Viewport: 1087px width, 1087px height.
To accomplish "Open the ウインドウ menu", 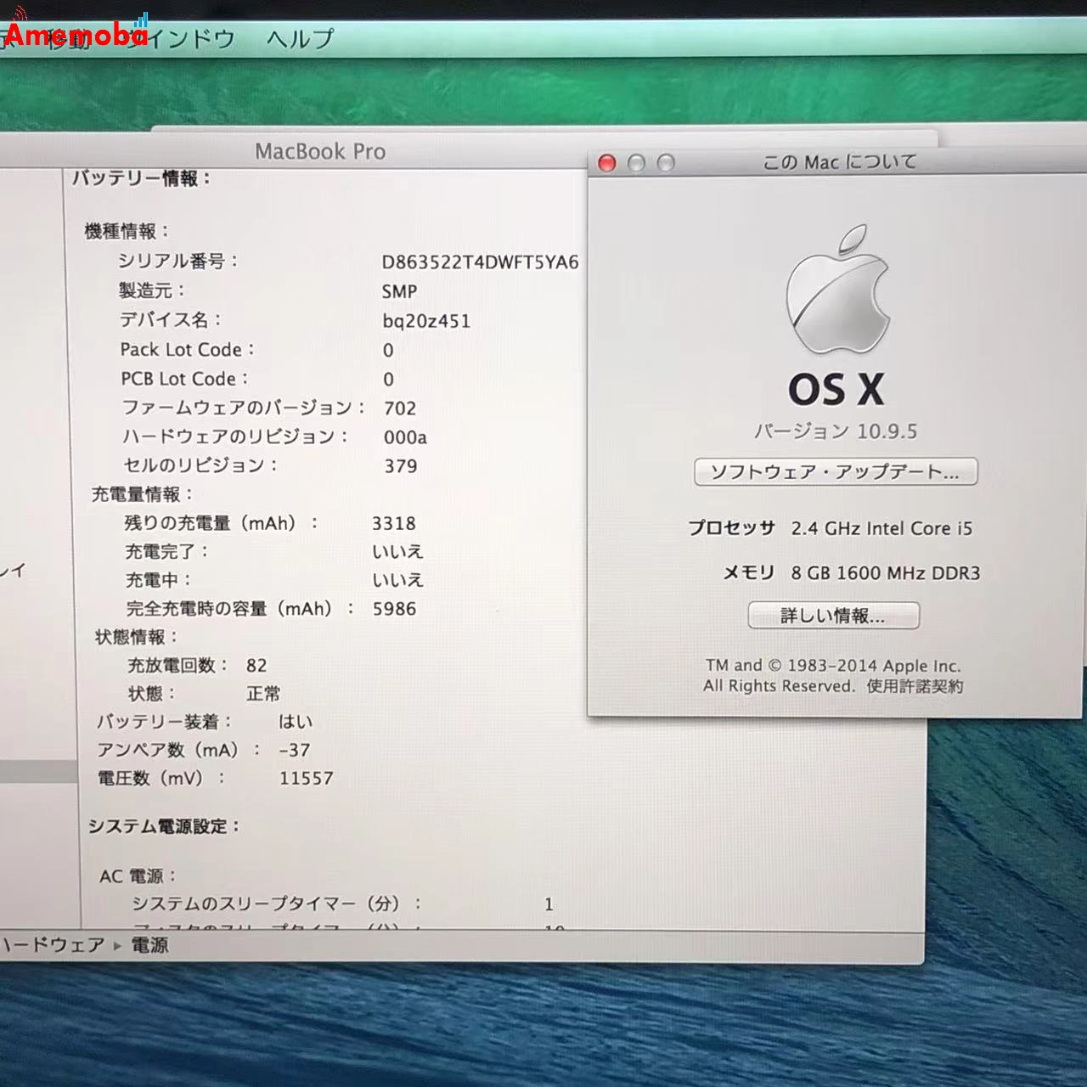I will [x=183, y=39].
